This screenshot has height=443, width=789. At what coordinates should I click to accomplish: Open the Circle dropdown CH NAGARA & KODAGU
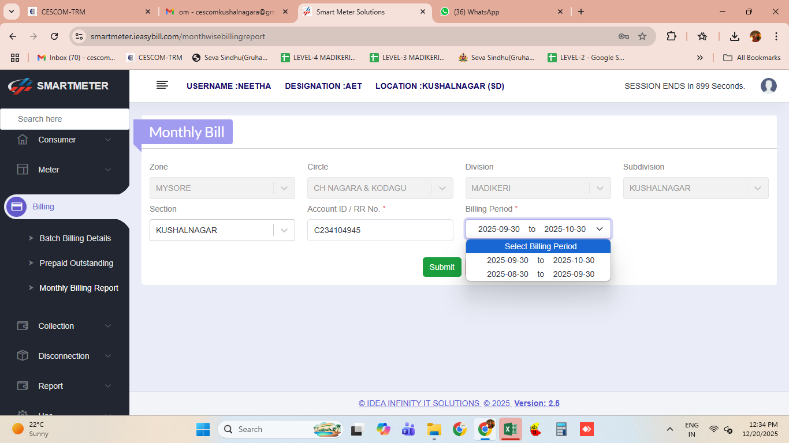point(380,188)
